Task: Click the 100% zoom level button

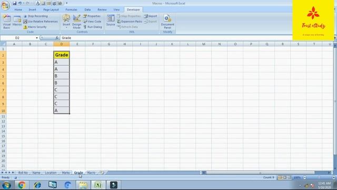Action: tap(297, 177)
